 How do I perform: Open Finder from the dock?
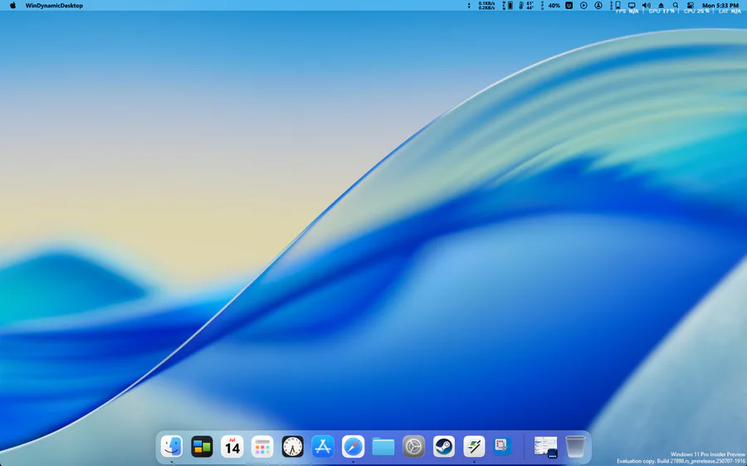click(172, 446)
